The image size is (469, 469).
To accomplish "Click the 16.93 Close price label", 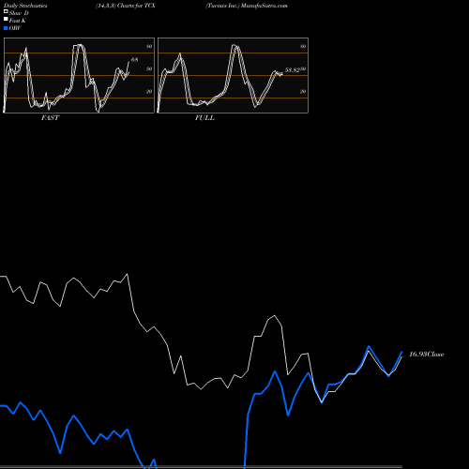I will [x=427, y=355].
